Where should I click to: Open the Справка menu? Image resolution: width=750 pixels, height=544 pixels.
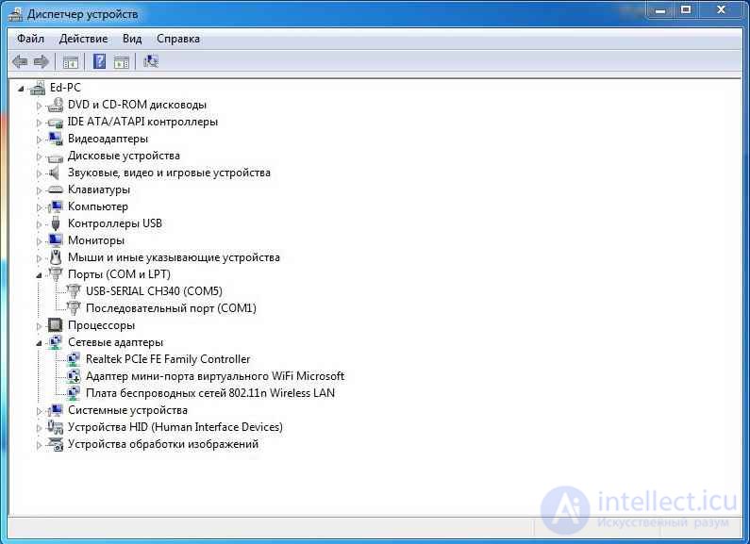pos(178,39)
